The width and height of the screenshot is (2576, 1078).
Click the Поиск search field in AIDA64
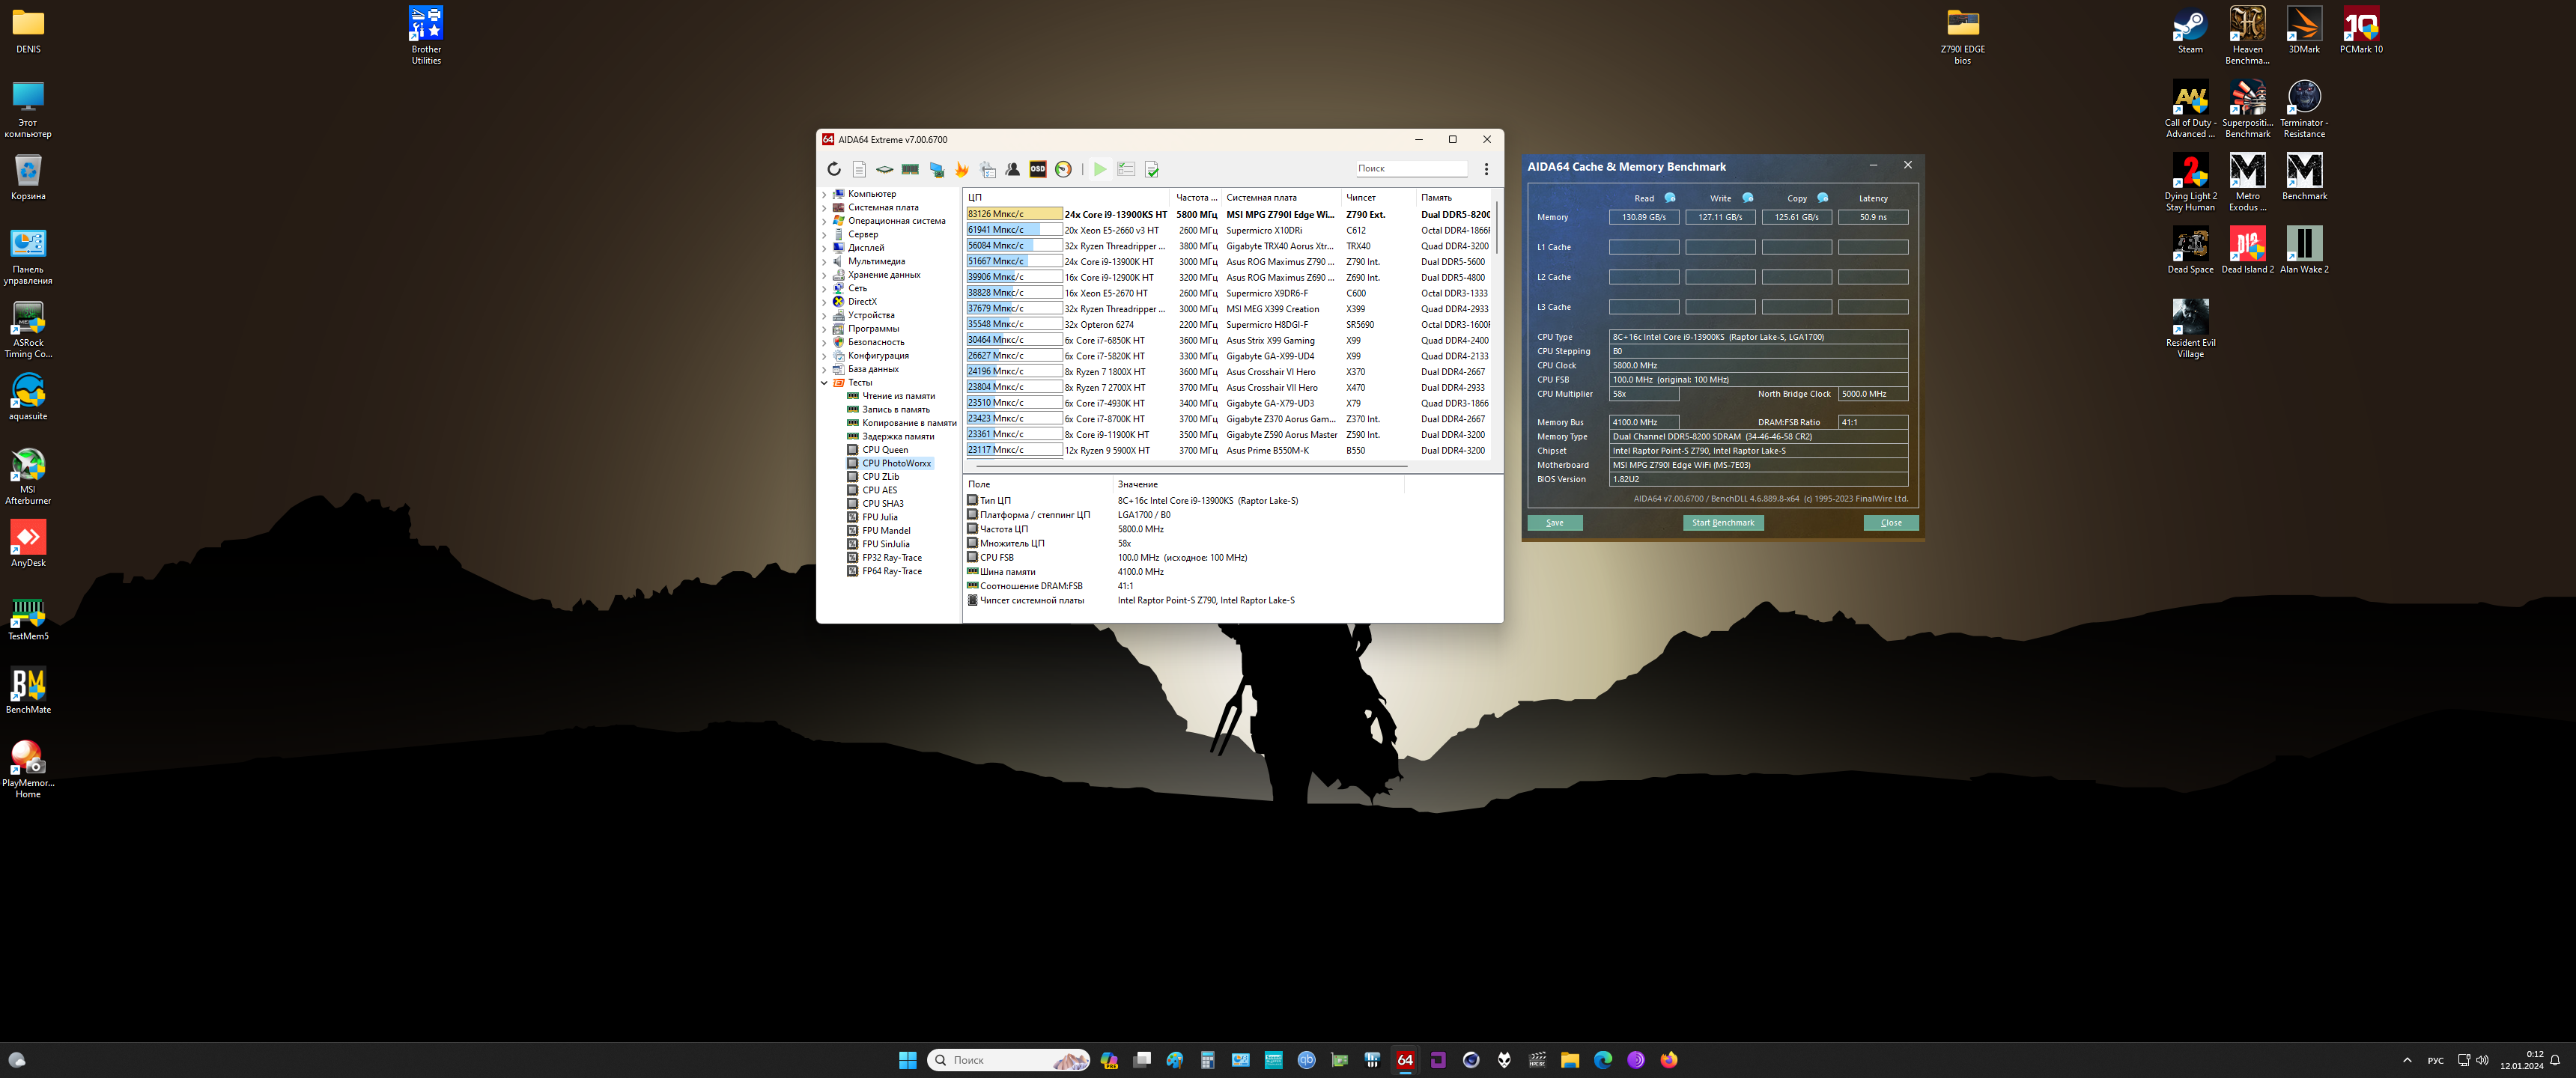pyautogui.click(x=1410, y=168)
